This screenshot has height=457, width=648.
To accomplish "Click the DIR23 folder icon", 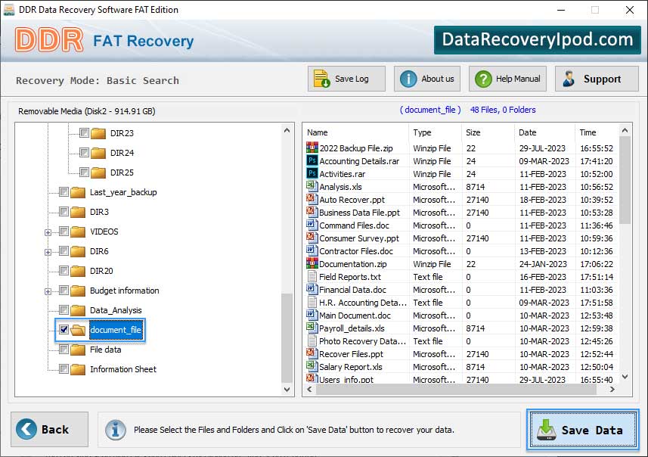I will [x=98, y=133].
